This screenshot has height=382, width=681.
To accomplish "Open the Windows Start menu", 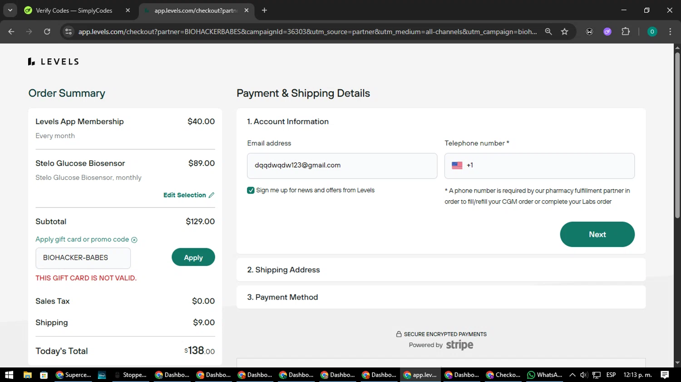I will coord(9,375).
